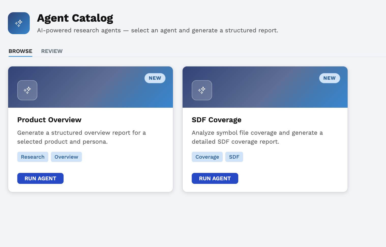The image size is (386, 247).
Task: Click the 'Analyze symbol file coverage' description
Action: point(257,137)
